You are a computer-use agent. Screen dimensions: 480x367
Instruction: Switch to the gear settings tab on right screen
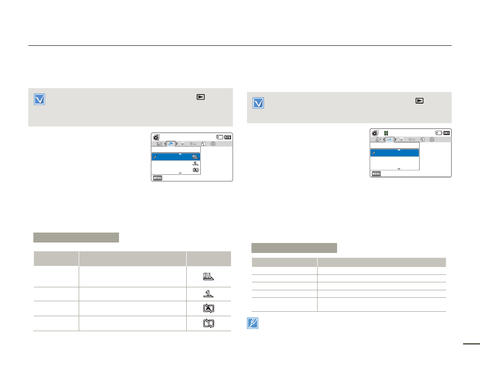tap(432, 140)
